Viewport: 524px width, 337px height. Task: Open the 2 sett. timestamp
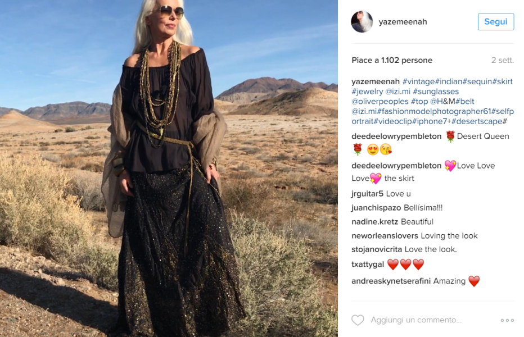pyautogui.click(x=502, y=60)
